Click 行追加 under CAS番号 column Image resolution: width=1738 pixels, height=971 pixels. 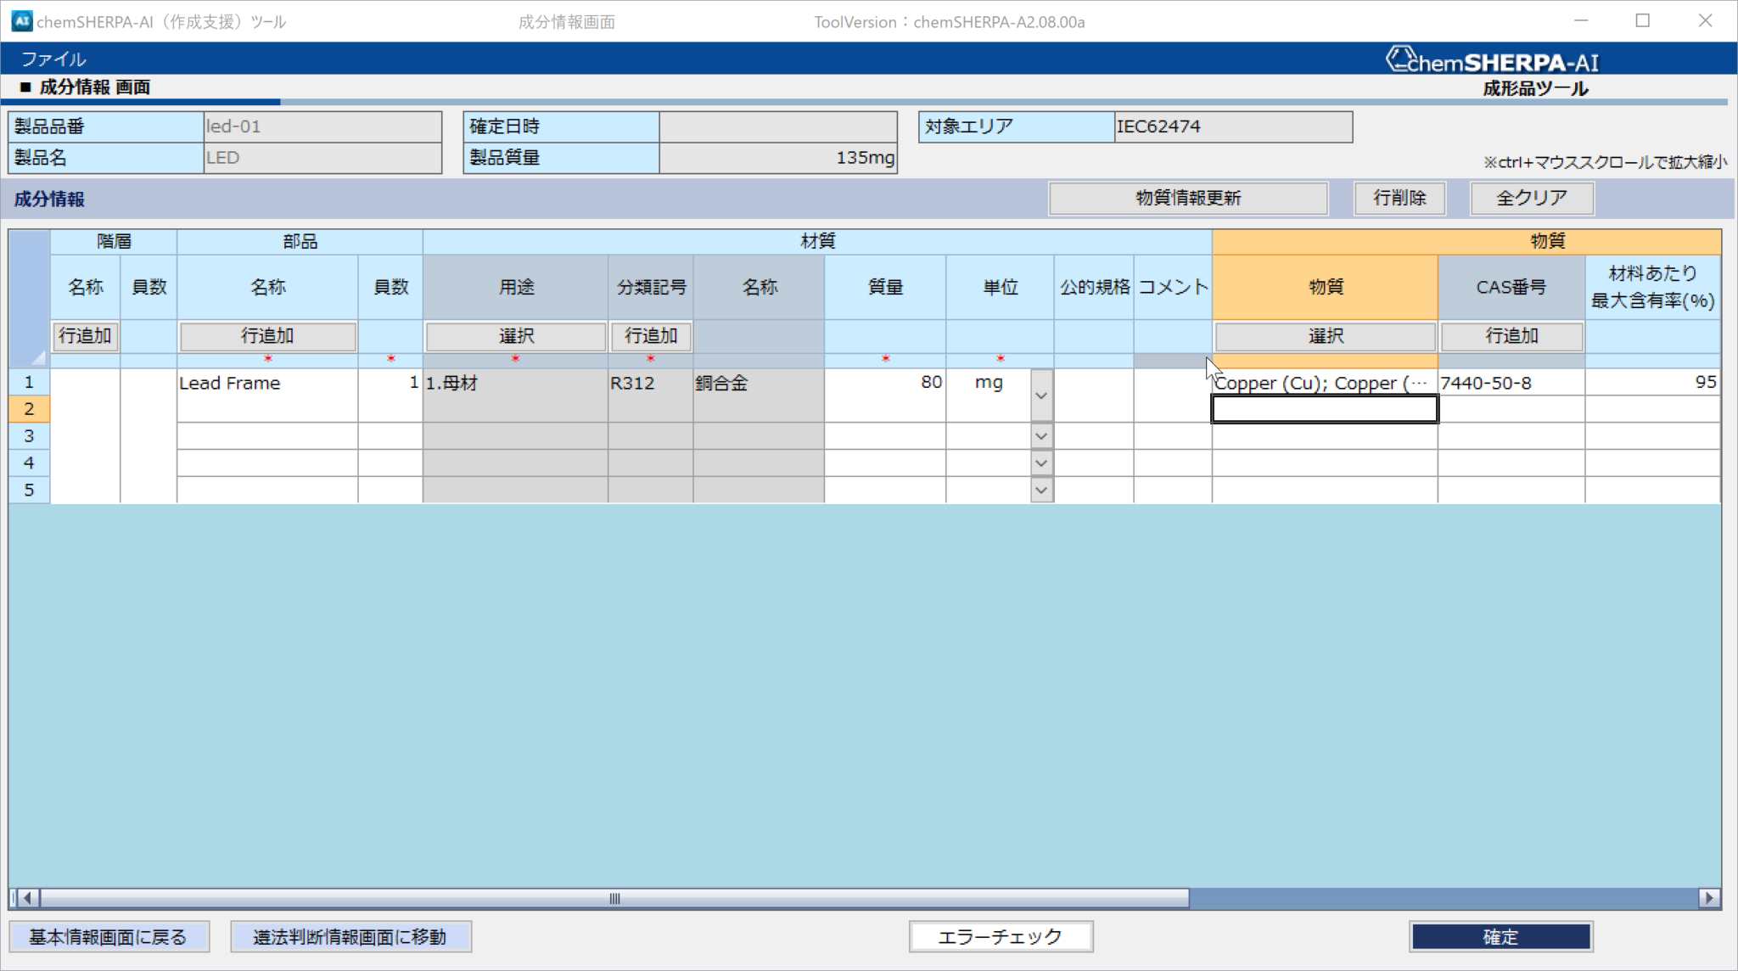click(1511, 336)
